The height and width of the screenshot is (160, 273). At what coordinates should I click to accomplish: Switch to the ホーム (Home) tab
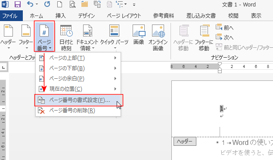37,16
